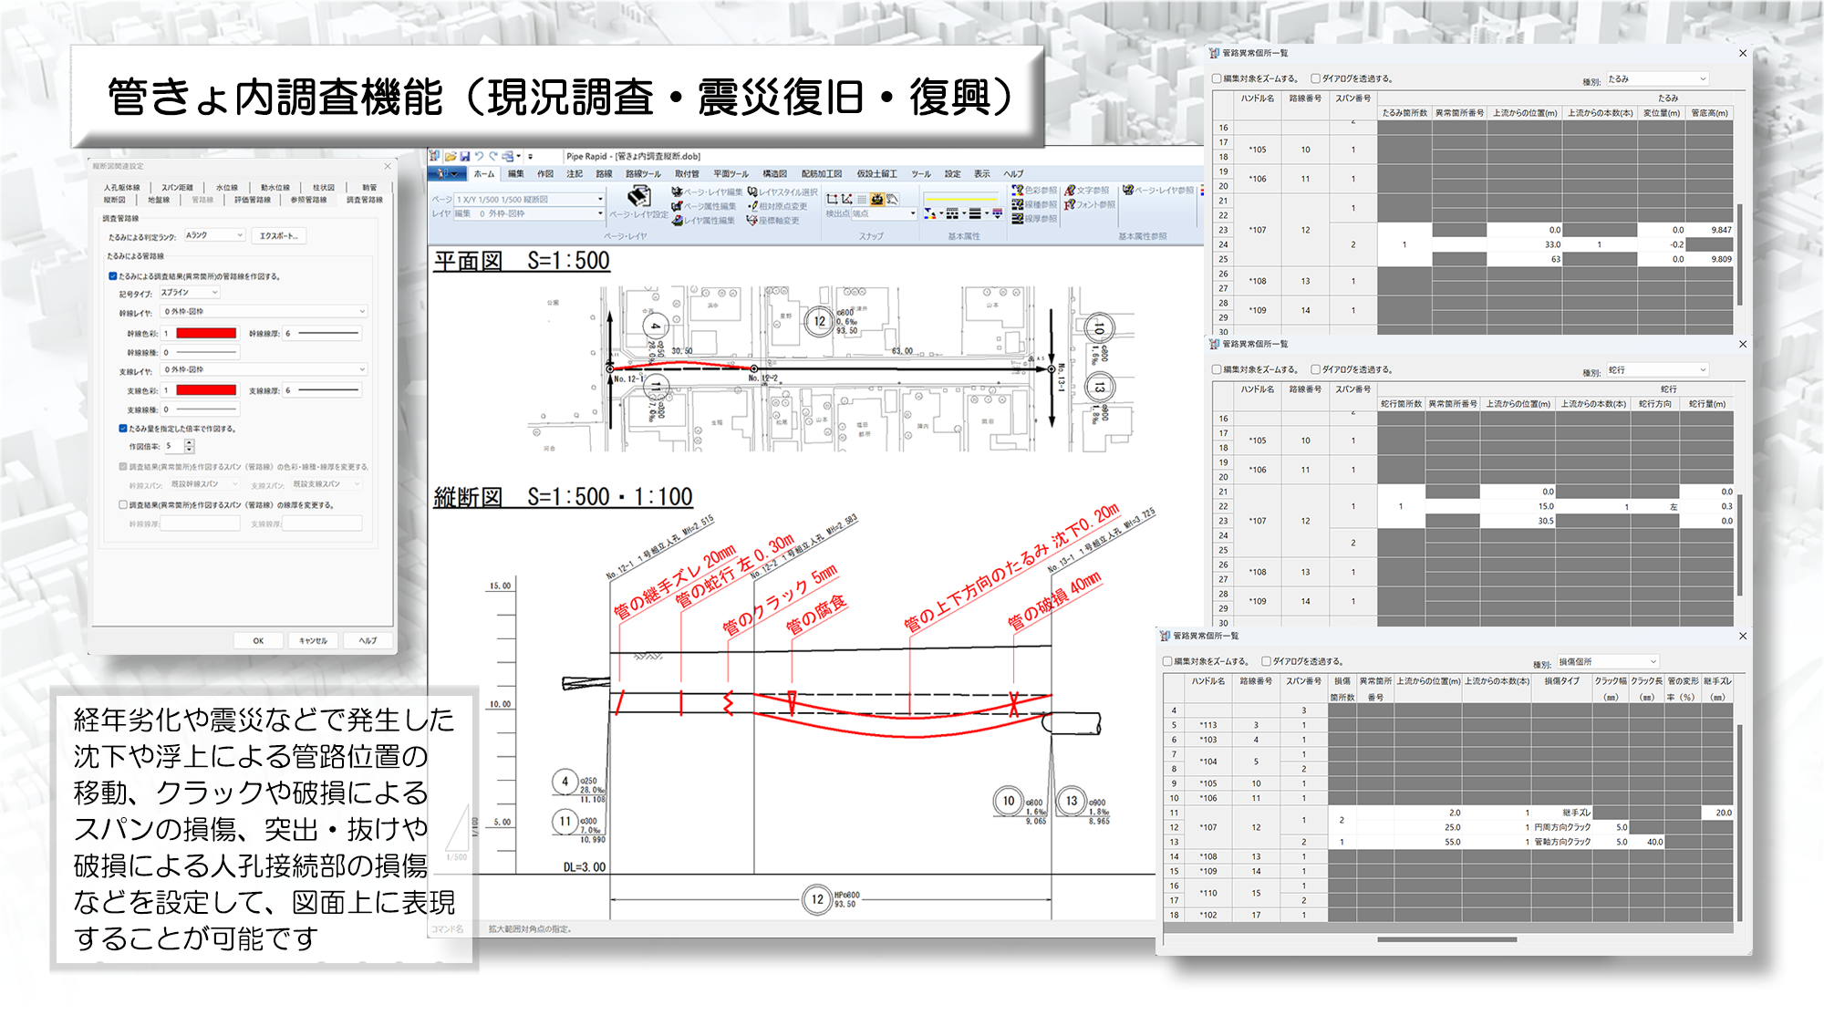Click the red 幹線色彩 color swatch
Screen dimensions: 1824x1026
(x=206, y=334)
